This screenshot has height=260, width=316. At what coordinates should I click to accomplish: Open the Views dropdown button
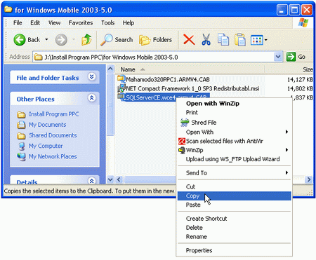(x=259, y=40)
